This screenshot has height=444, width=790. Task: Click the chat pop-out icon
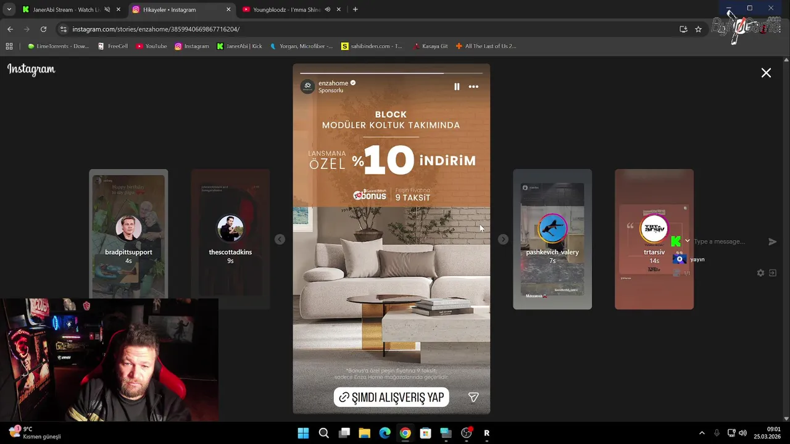(772, 273)
